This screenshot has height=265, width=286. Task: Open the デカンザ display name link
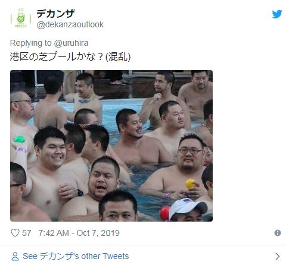point(55,14)
